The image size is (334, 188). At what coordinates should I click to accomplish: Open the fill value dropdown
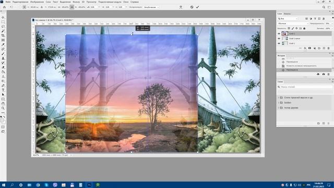click(332, 28)
